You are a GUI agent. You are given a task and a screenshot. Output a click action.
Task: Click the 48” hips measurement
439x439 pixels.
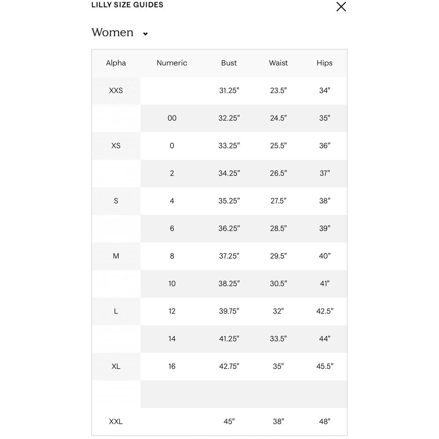324,421
